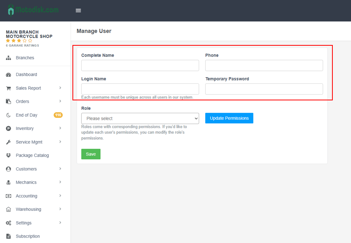
Task: Click the Branches sitemap icon
Action: pos(9,58)
